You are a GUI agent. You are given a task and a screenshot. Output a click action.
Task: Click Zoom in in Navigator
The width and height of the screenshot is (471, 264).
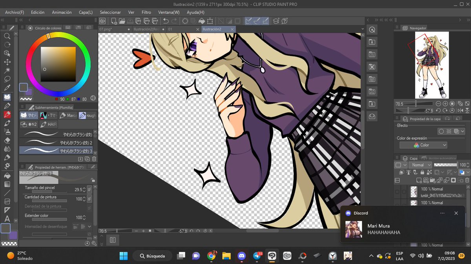click(x=445, y=104)
